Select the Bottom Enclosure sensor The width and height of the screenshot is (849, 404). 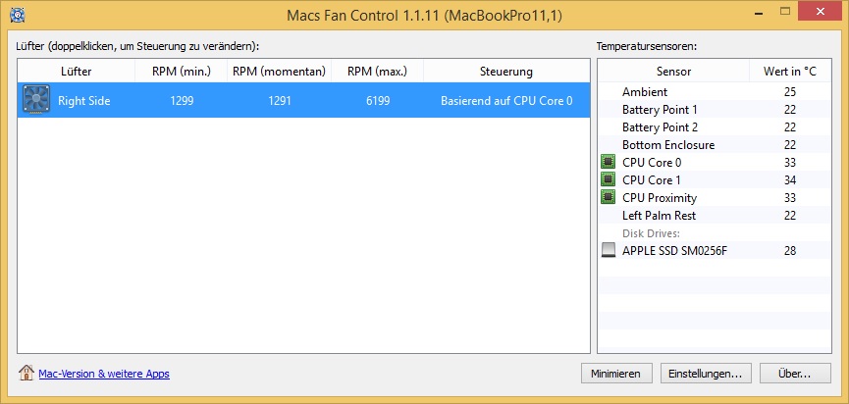[x=668, y=145]
